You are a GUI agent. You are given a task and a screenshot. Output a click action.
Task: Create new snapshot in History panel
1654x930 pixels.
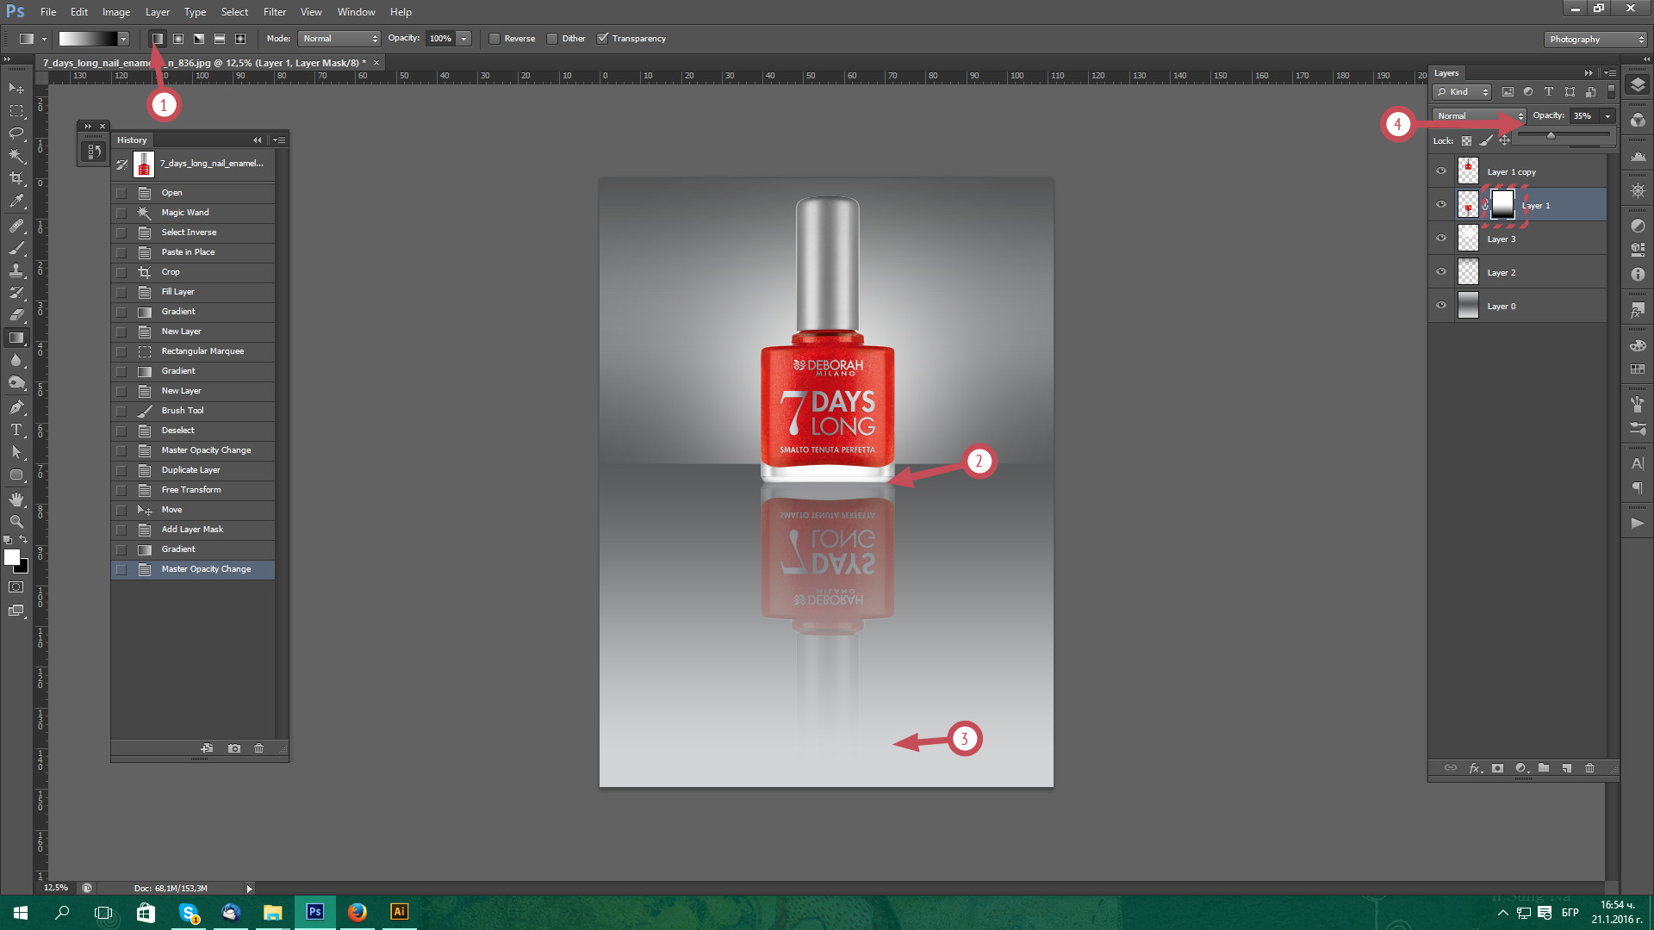pos(234,748)
